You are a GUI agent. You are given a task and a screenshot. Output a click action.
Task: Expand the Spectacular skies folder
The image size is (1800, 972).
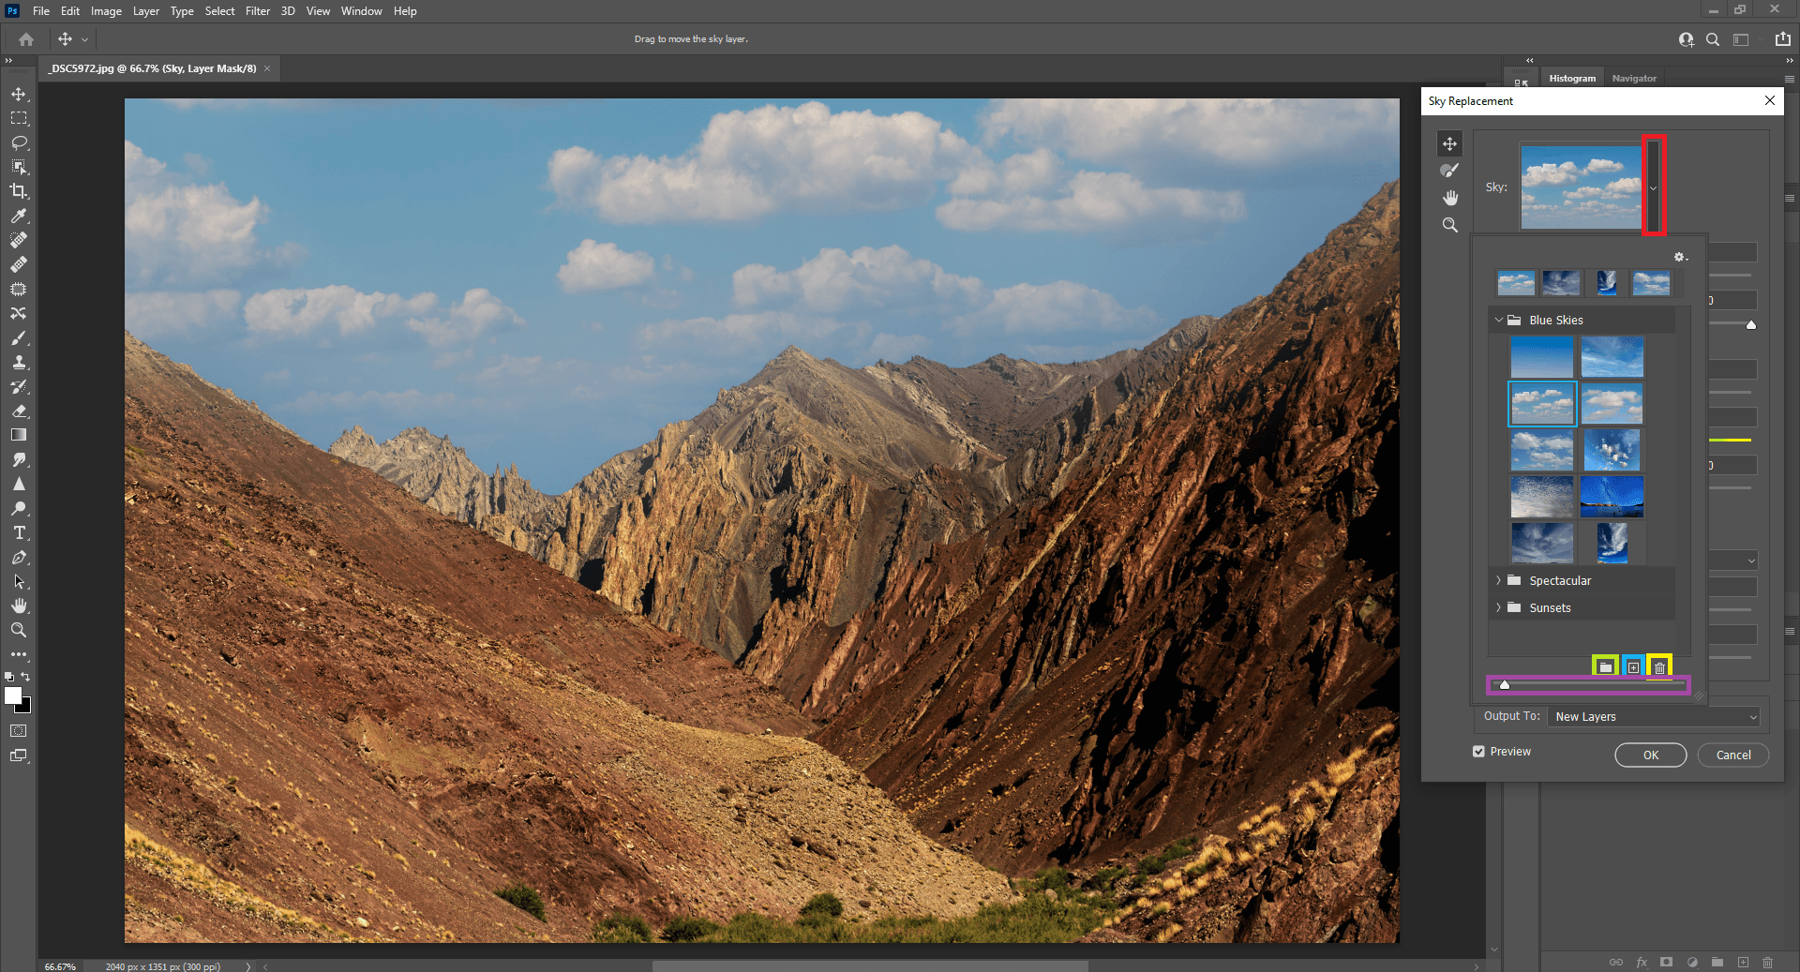pyautogui.click(x=1498, y=581)
